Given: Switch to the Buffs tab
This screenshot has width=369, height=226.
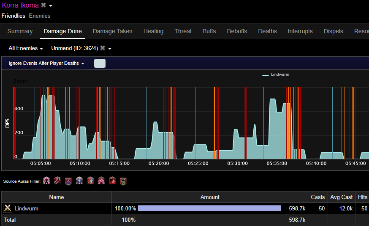Looking at the screenshot, I should 209,31.
